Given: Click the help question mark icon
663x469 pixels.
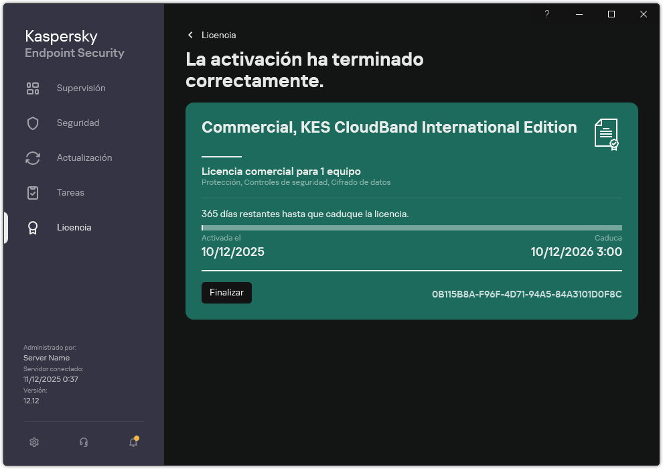Looking at the screenshot, I should pos(546,14).
